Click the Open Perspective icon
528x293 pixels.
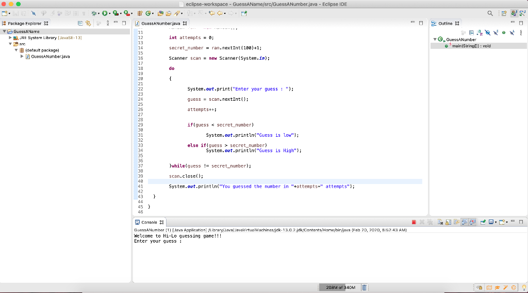pos(503,13)
